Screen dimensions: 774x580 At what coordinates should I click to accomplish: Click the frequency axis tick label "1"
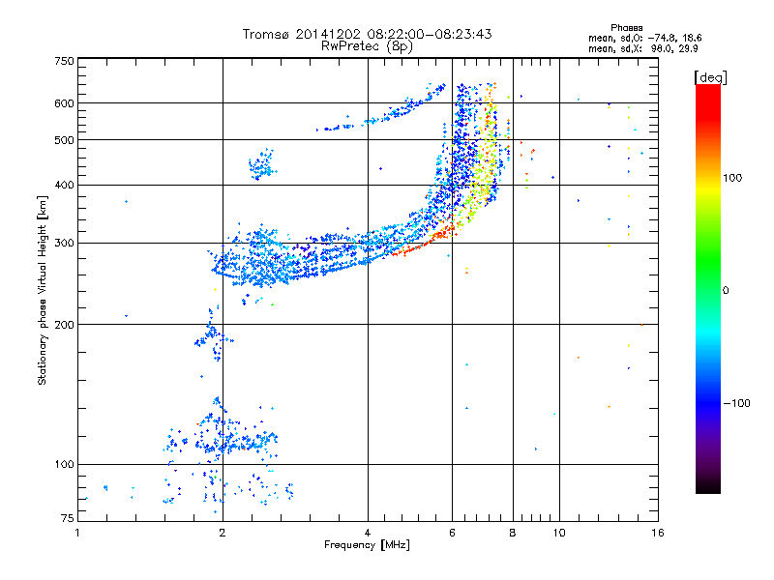click(x=77, y=533)
